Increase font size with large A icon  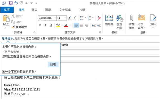(x=70, y=18)
